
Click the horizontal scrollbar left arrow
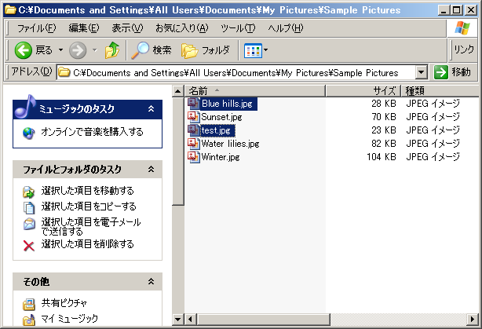[191, 319]
